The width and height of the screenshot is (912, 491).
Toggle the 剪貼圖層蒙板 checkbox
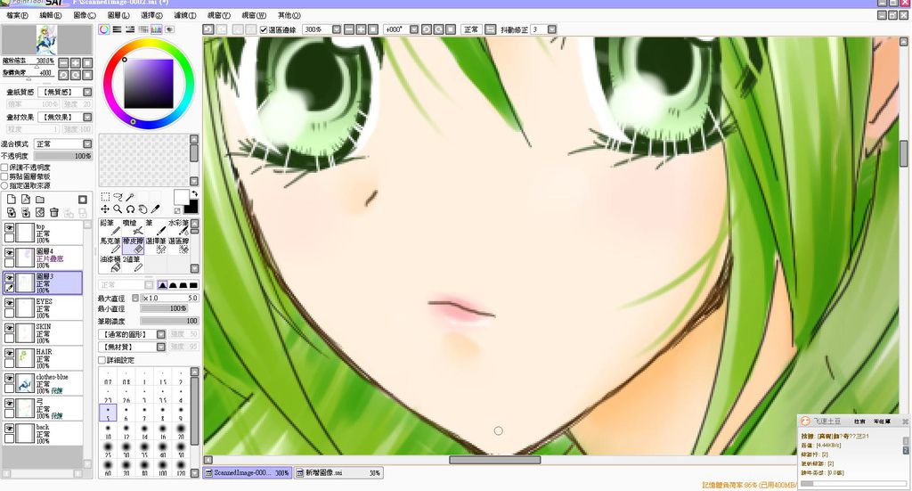pos(4,176)
